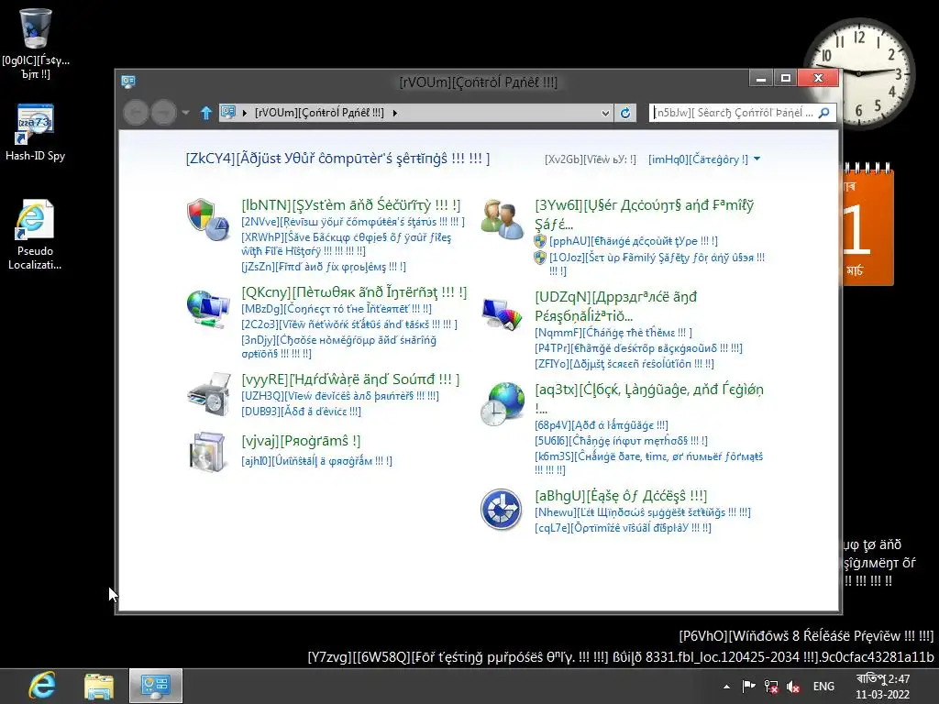Click Change account type link

pos(633,241)
